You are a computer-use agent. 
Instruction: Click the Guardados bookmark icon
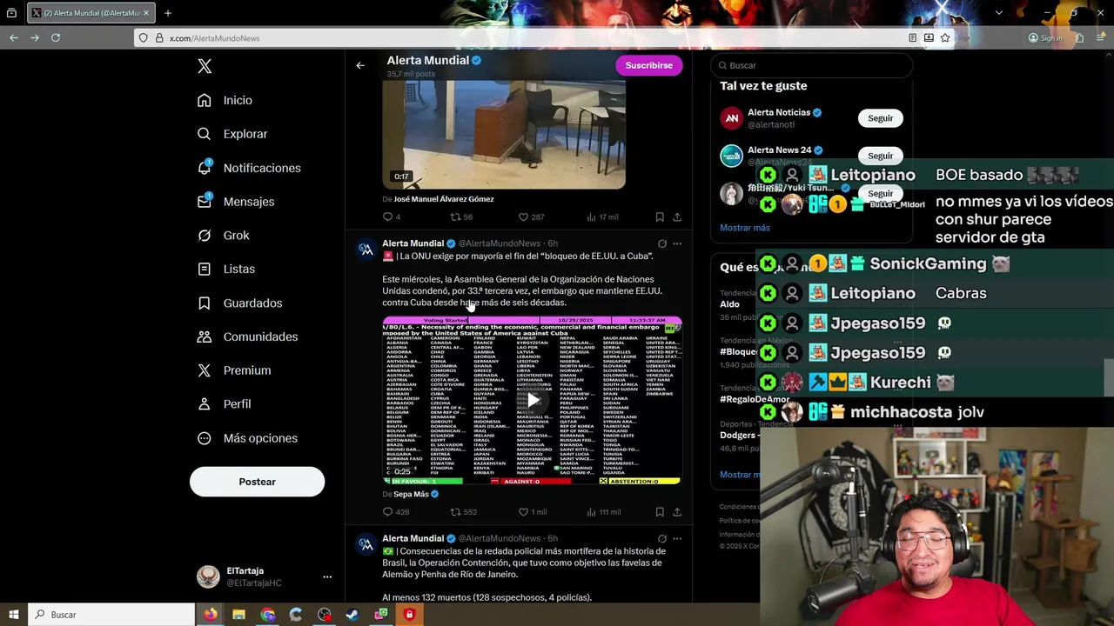coord(205,303)
